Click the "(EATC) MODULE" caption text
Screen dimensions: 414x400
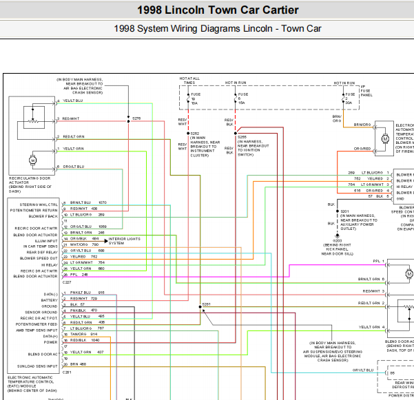[x=21, y=386]
